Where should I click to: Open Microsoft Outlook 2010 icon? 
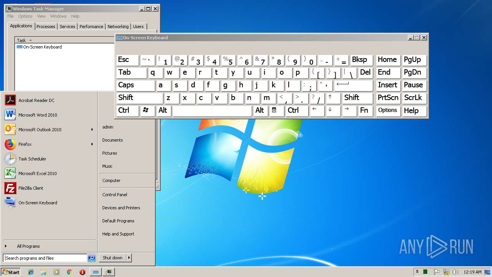coord(10,130)
